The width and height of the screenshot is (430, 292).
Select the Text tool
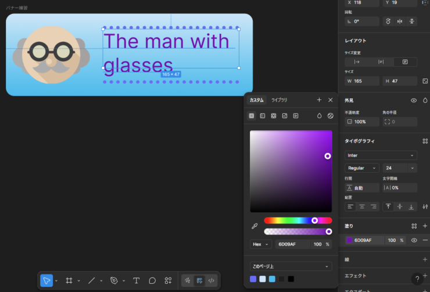click(137, 280)
